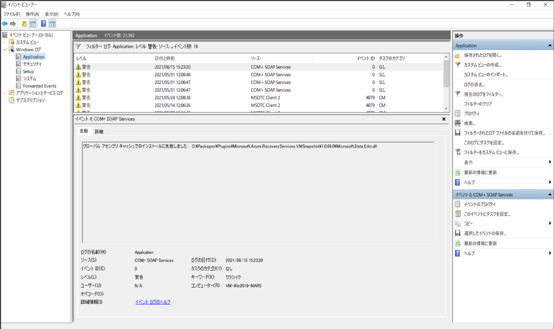Click the event description text box
This screenshot has width=554, height=329.
pyautogui.click(x=258, y=192)
